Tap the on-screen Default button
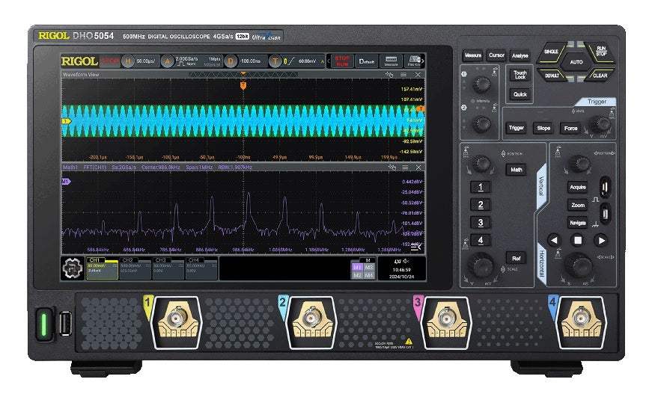 (367, 61)
